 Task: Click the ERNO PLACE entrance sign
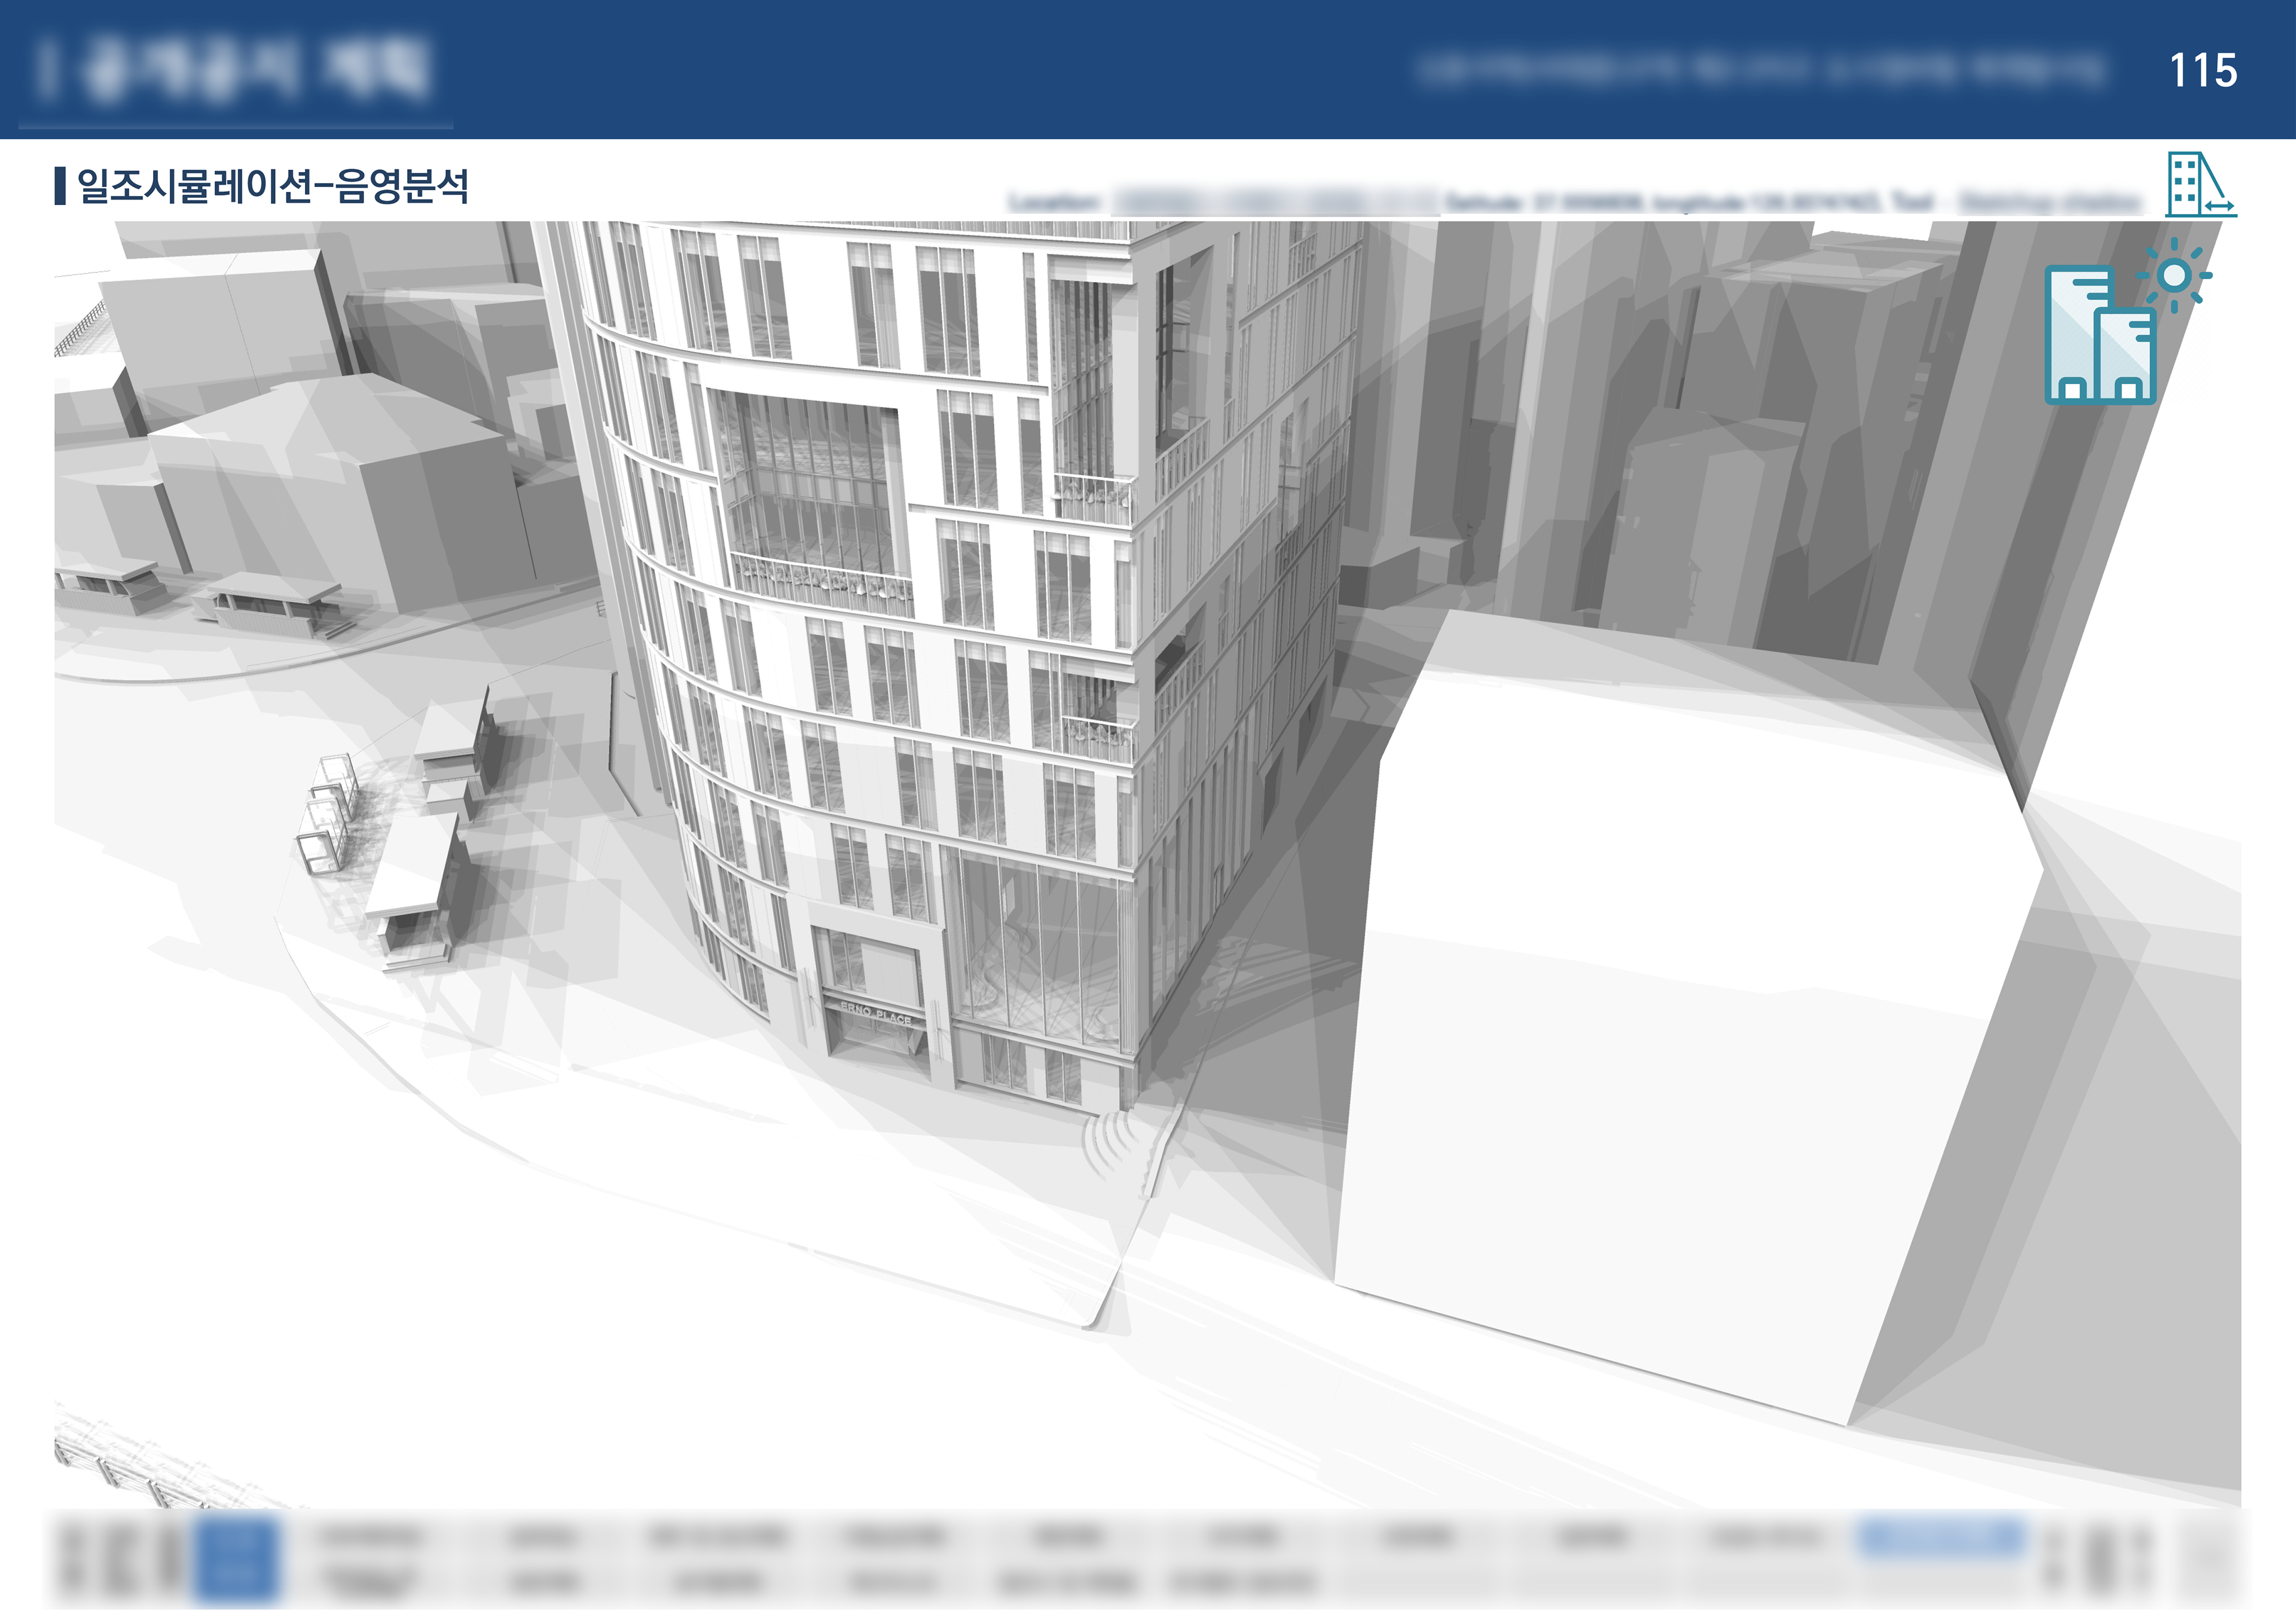876,1013
